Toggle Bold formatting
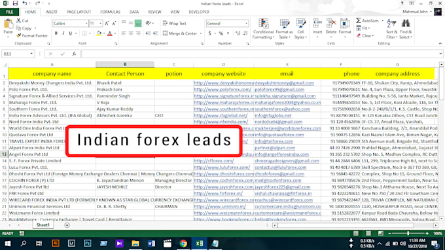Screen dimensions: 445x250 (x=56, y=33)
